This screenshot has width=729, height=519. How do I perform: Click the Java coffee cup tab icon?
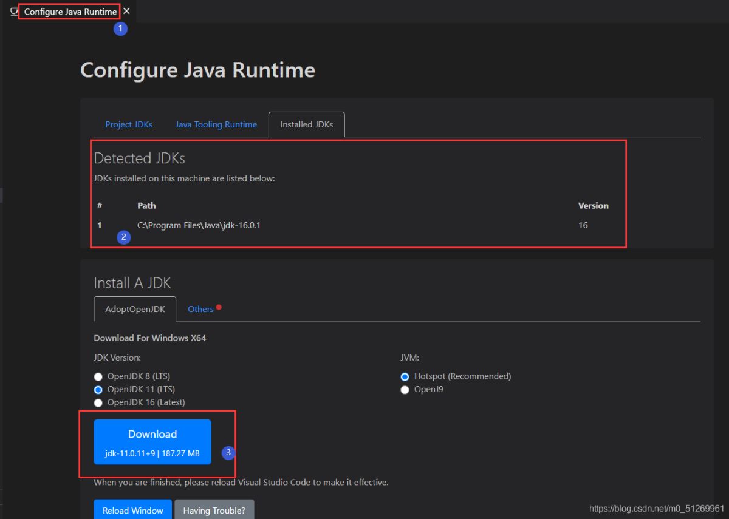click(15, 12)
